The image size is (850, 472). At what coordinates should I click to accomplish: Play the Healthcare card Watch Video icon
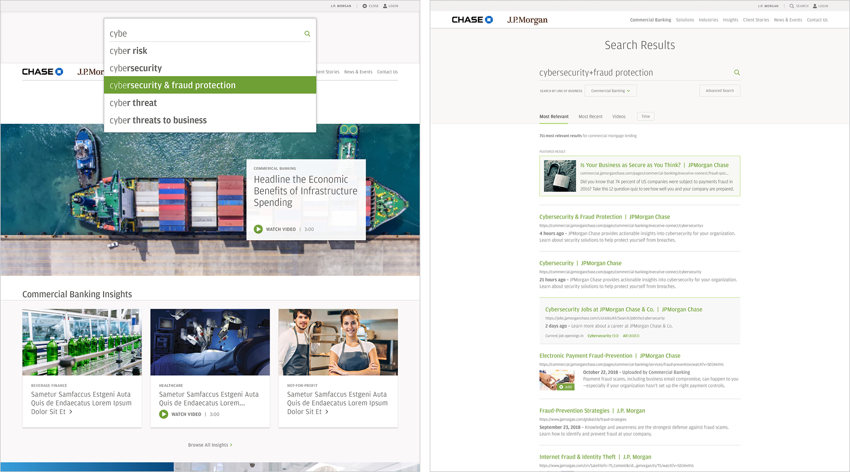pos(163,414)
